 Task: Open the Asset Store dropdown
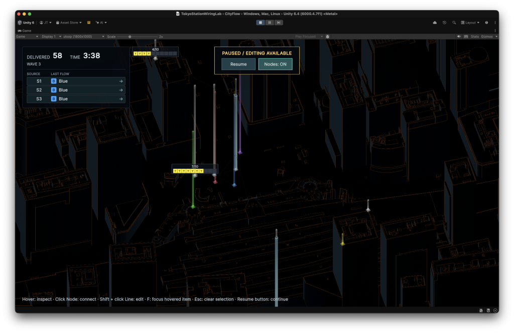tap(69, 23)
